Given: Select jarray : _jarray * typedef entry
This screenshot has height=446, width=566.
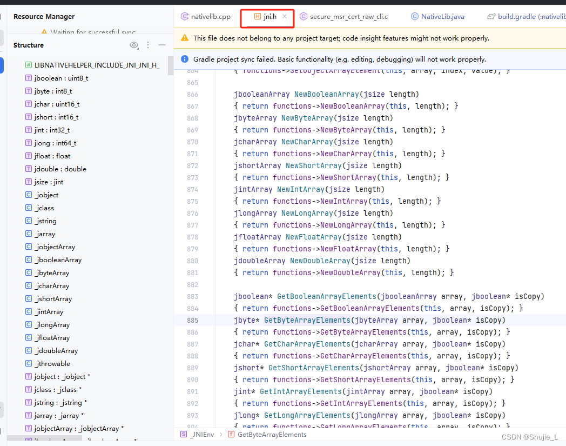Looking at the screenshot, I should click(x=55, y=416).
